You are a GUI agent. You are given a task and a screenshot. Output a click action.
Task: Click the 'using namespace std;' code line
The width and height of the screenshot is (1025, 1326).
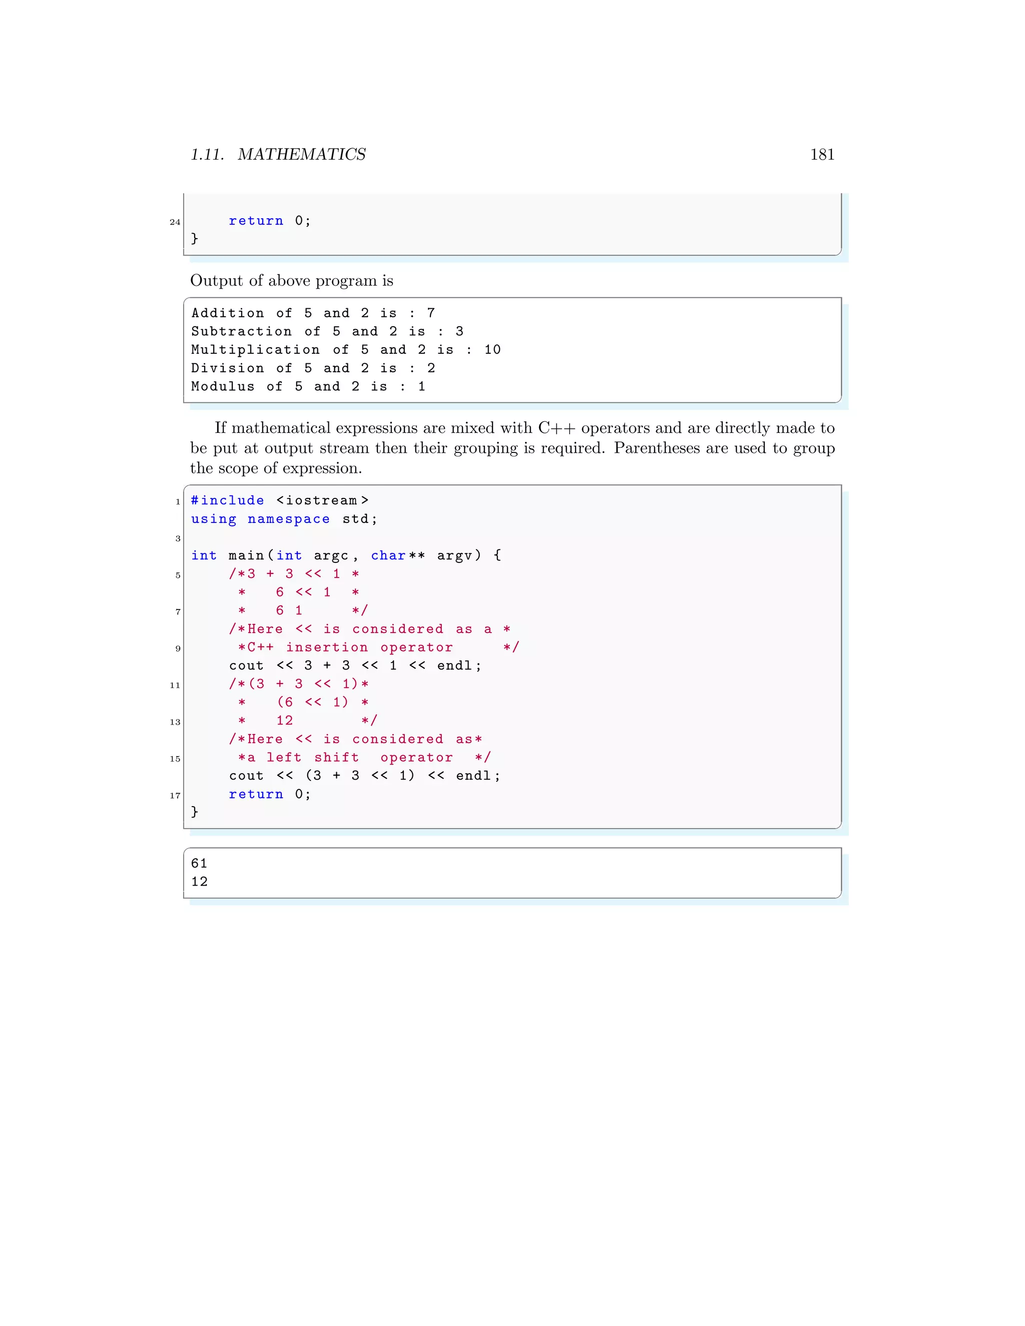(x=284, y=519)
